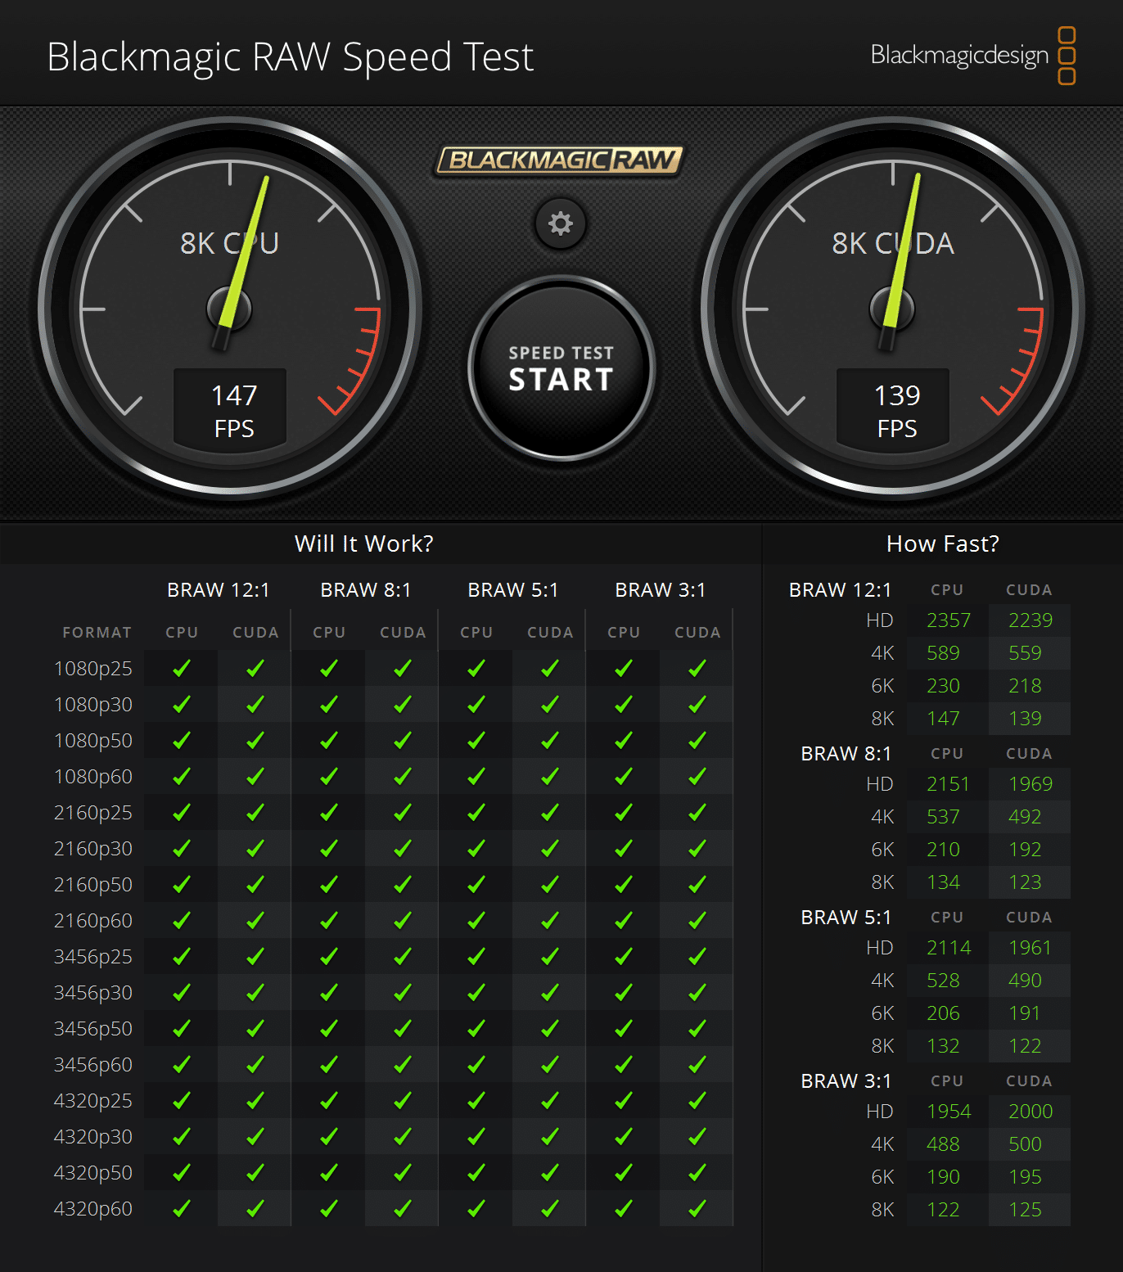Click the Will It Work? heading

click(364, 544)
